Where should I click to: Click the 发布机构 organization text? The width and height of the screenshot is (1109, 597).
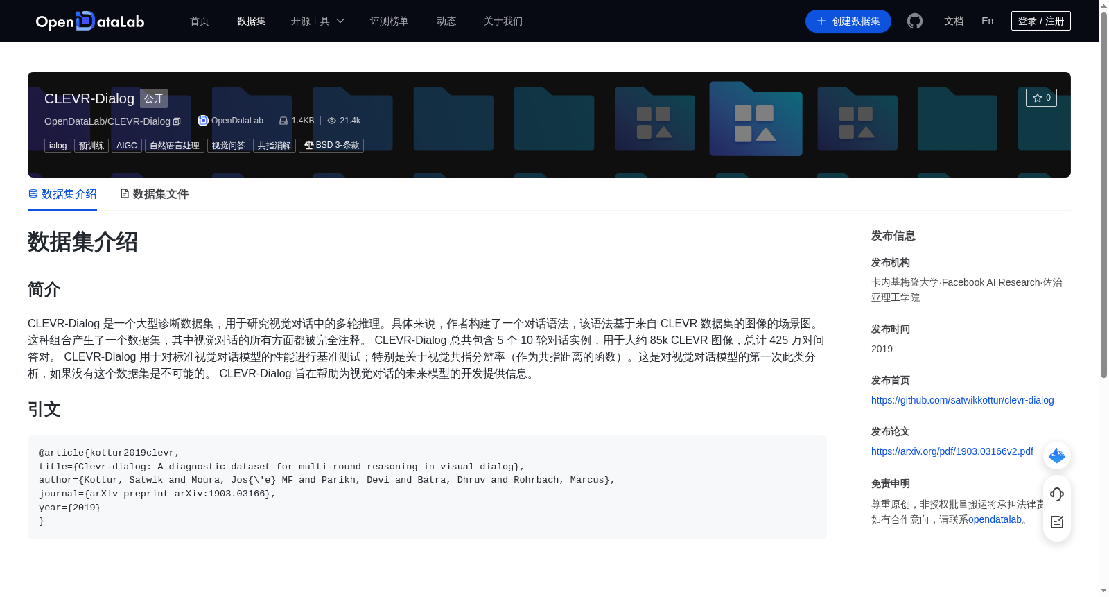click(967, 290)
